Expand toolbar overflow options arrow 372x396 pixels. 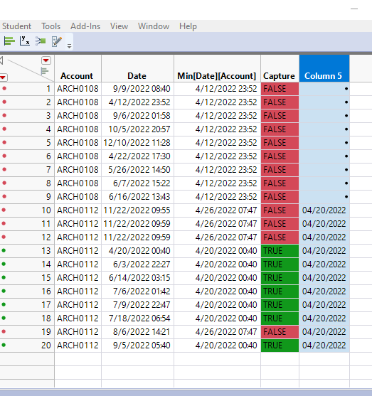pos(69,46)
